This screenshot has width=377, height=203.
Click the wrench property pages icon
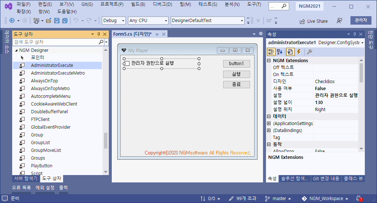309,52
